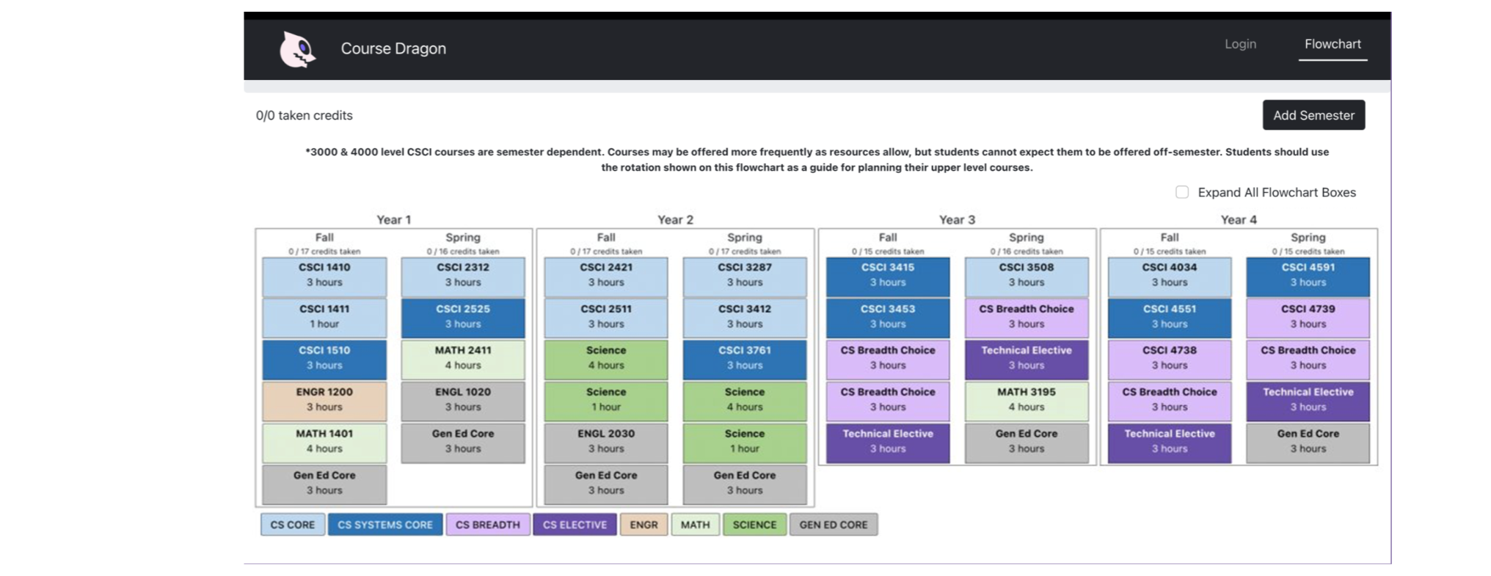Switch to the Flowchart tab

(x=1333, y=44)
